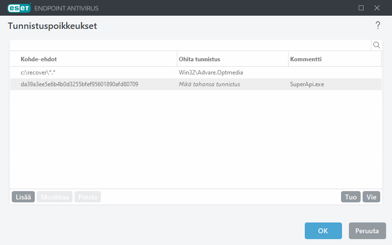The height and width of the screenshot is (245, 392).
Task: Click the Poista delete button
Action: [x=88, y=197]
